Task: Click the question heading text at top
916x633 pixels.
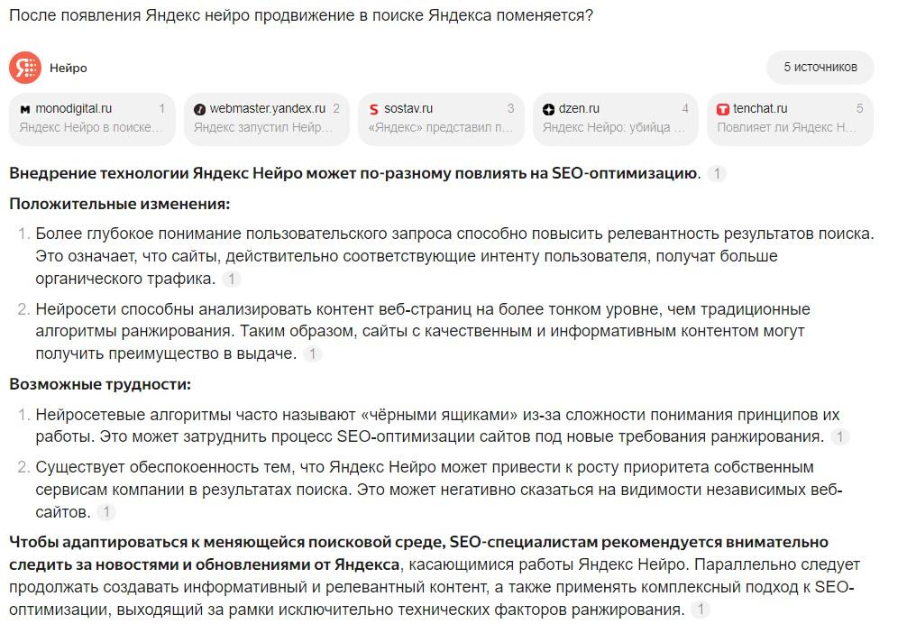Action: (x=301, y=17)
